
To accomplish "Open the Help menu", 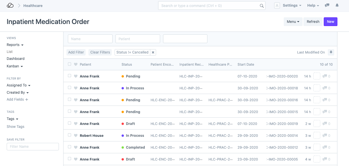I will 313,5.
